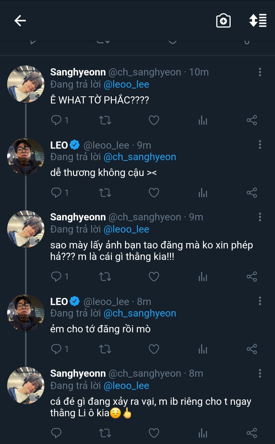Open more options on Sanghyeonn's 10m tweet
The width and height of the screenshot is (275, 444).
coord(260,72)
